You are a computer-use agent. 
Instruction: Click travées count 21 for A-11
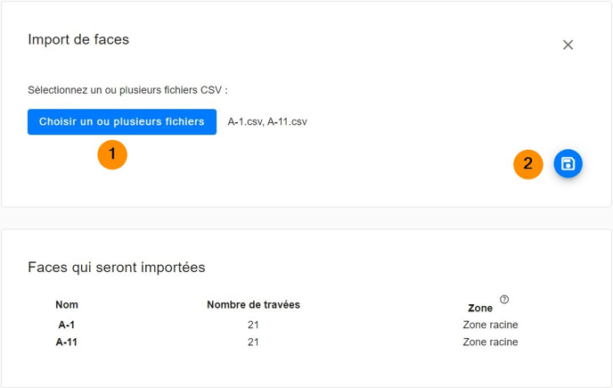[x=253, y=342]
